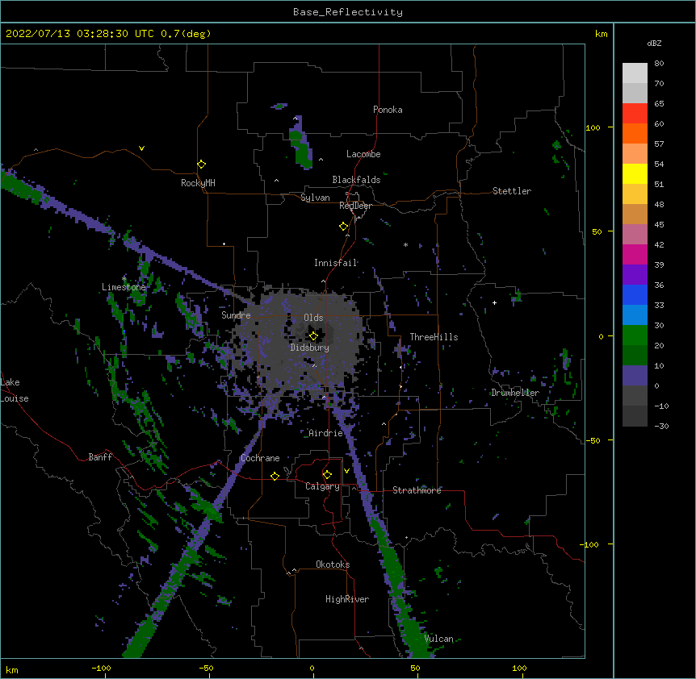The image size is (696, 679).
Task: Click the Olds town label
Action: click(x=313, y=318)
